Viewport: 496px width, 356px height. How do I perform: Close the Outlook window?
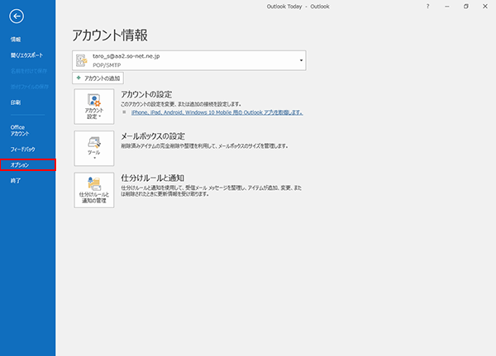[x=484, y=6]
